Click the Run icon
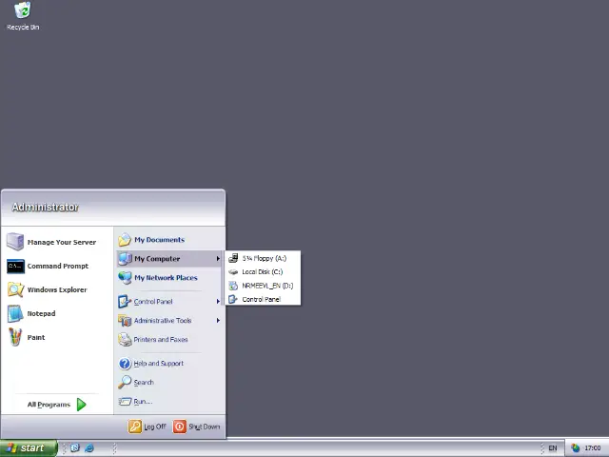This screenshot has width=609, height=457. point(125,402)
